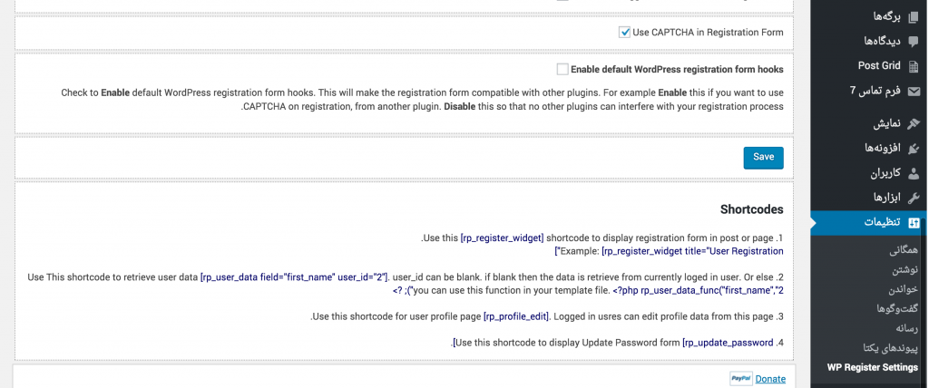929x388 pixels.
Task: Click the Enable default WordPress registration hooks label
Action: click(x=677, y=69)
